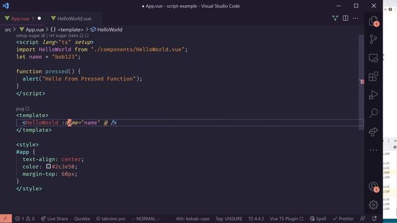
Task: Split the editor to the right
Action: click(346, 18)
